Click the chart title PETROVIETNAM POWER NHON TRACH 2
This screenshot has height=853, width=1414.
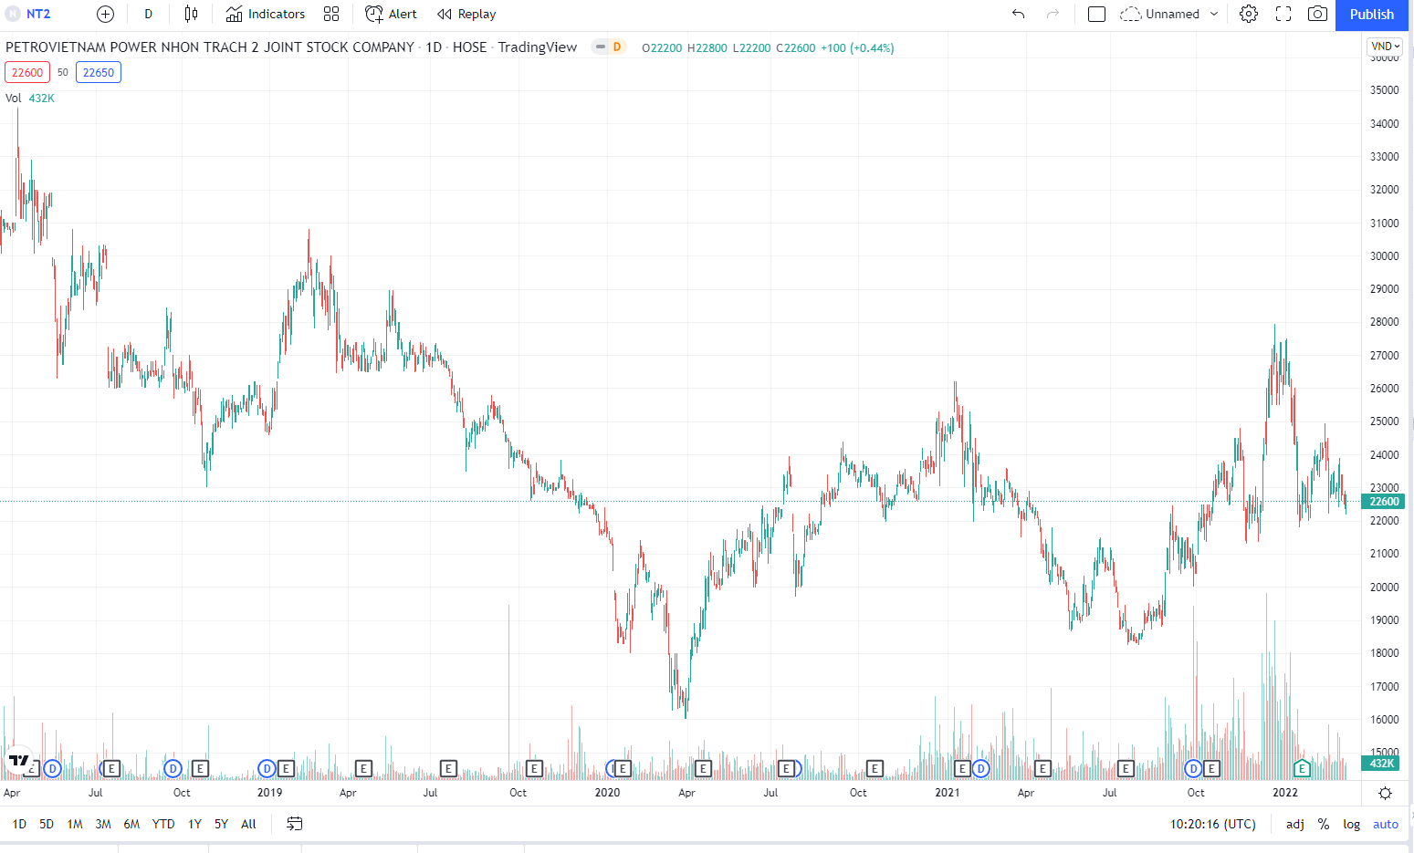pyautogui.click(x=210, y=47)
